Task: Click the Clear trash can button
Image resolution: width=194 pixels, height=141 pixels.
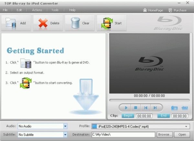Action: click(80, 23)
